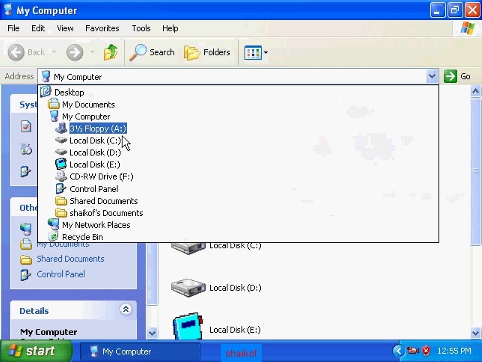Expand hidden system tray icons arrow

click(398, 351)
